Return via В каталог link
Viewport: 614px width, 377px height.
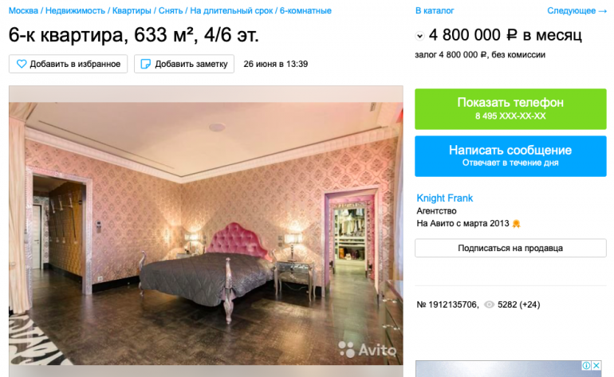435,11
